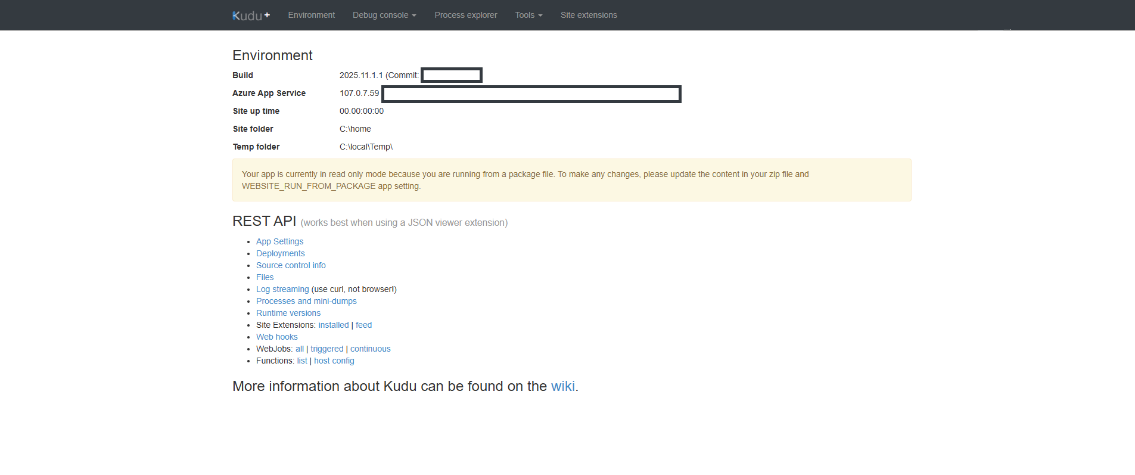The height and width of the screenshot is (475, 1135).
Task: Open continuous WebJobs link
Action: (x=370, y=349)
